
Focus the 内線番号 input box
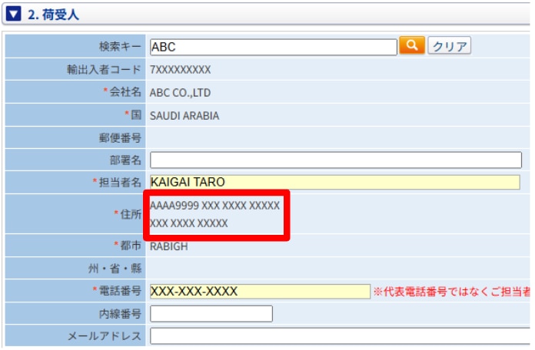click(211, 314)
